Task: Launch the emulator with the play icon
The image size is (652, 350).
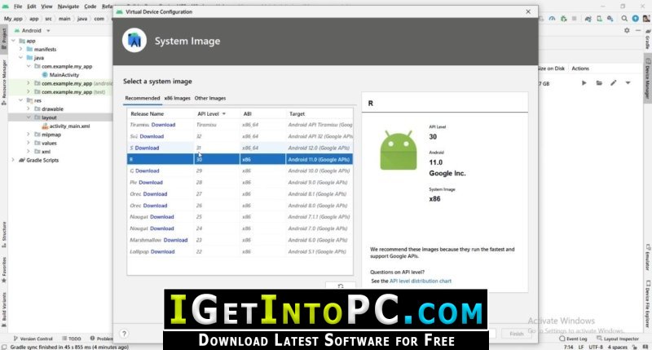Action: (584, 83)
